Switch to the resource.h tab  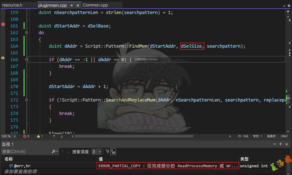coord(12,5)
